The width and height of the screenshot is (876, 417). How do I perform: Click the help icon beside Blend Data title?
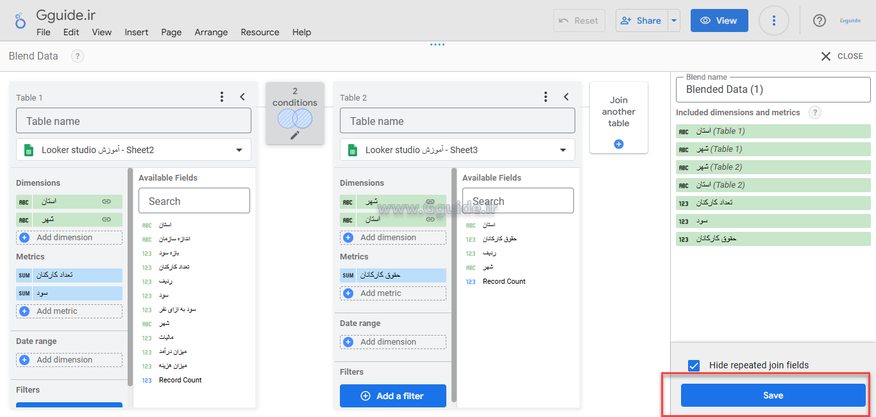tap(77, 56)
